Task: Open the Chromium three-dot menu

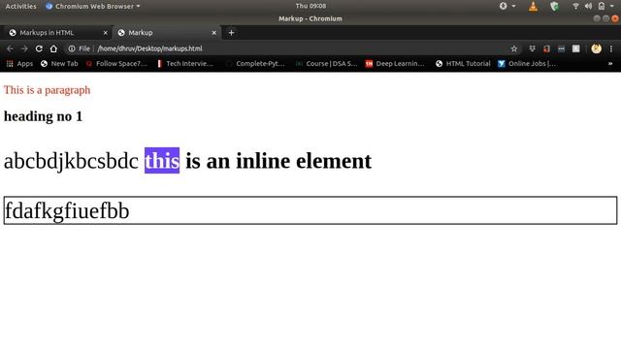Action: pyautogui.click(x=611, y=48)
